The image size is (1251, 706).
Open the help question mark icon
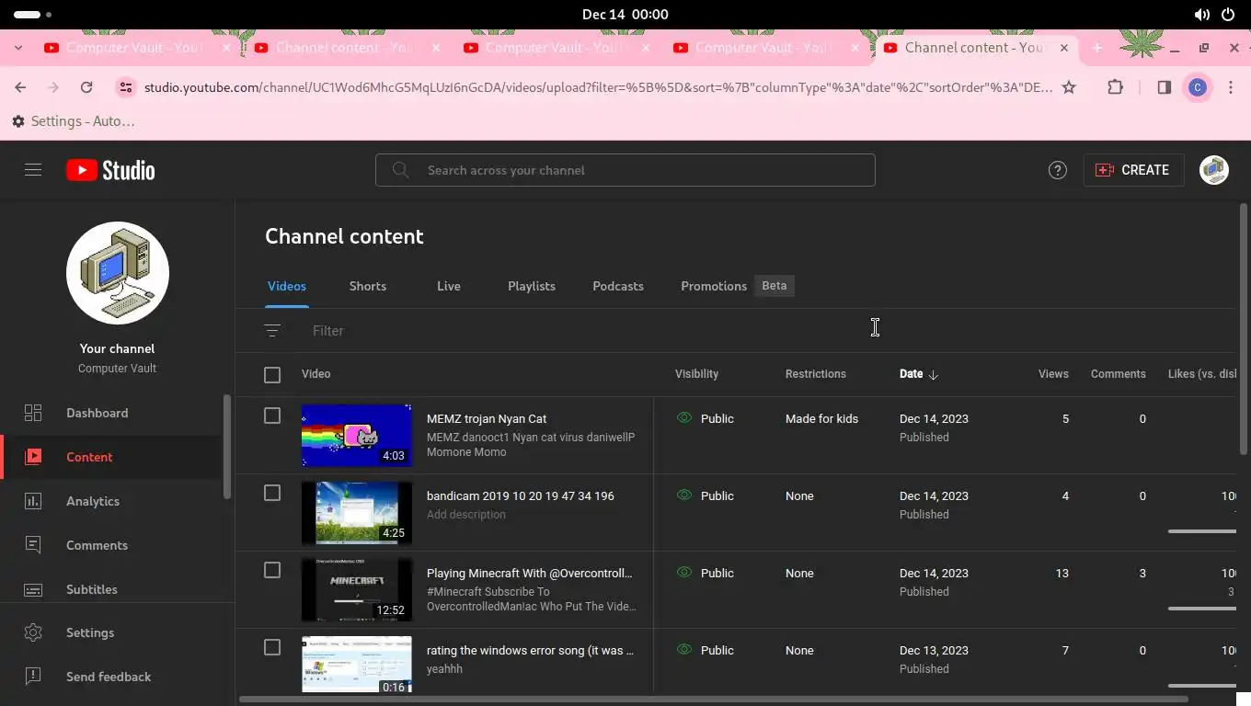click(x=1058, y=170)
